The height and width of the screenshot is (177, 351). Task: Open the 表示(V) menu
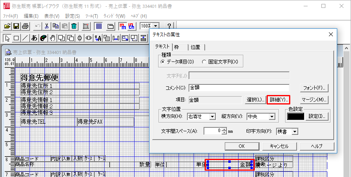(x=52, y=16)
